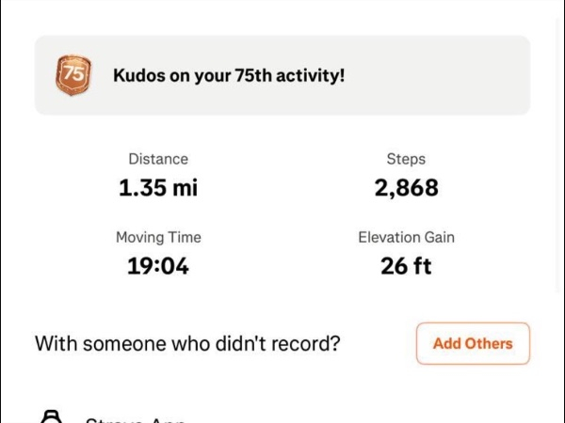The width and height of the screenshot is (565, 423).
Task: Select the Steps label
Action: click(406, 159)
